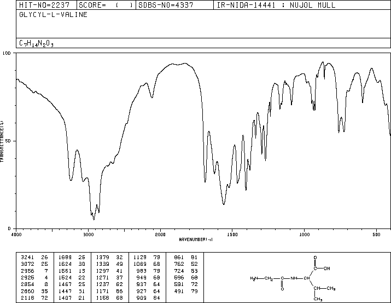
Task: Click the 3000 wavenumber axis label
Action: click(88, 235)
